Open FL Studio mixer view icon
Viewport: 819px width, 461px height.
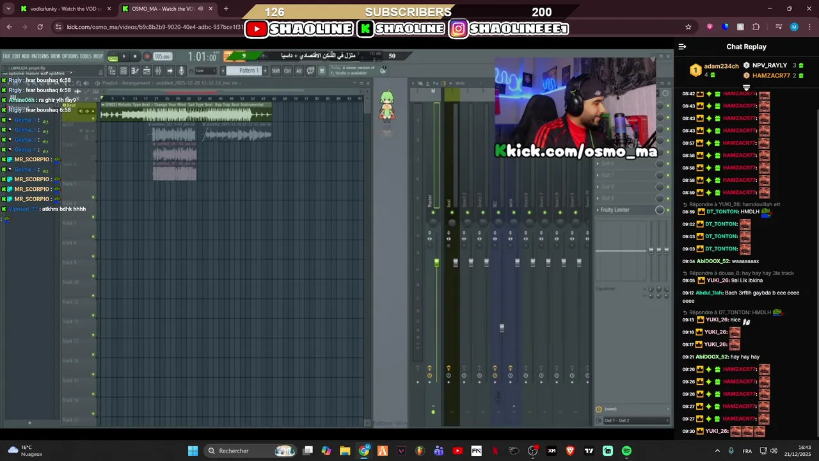(x=158, y=70)
